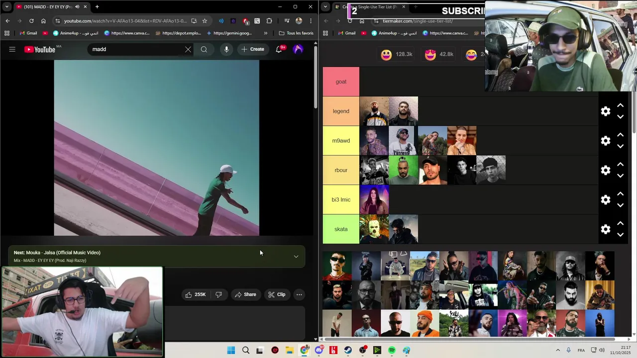Expand the Next: Mouka - Jalsa playlist panel
Viewport: 637px width, 358px height.
[296, 257]
